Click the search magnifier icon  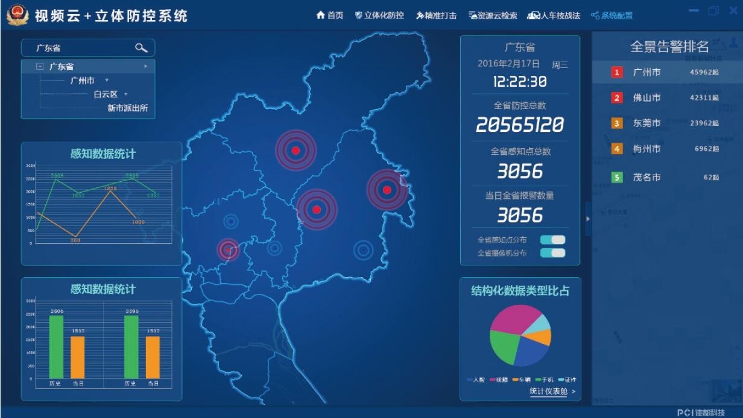(141, 48)
